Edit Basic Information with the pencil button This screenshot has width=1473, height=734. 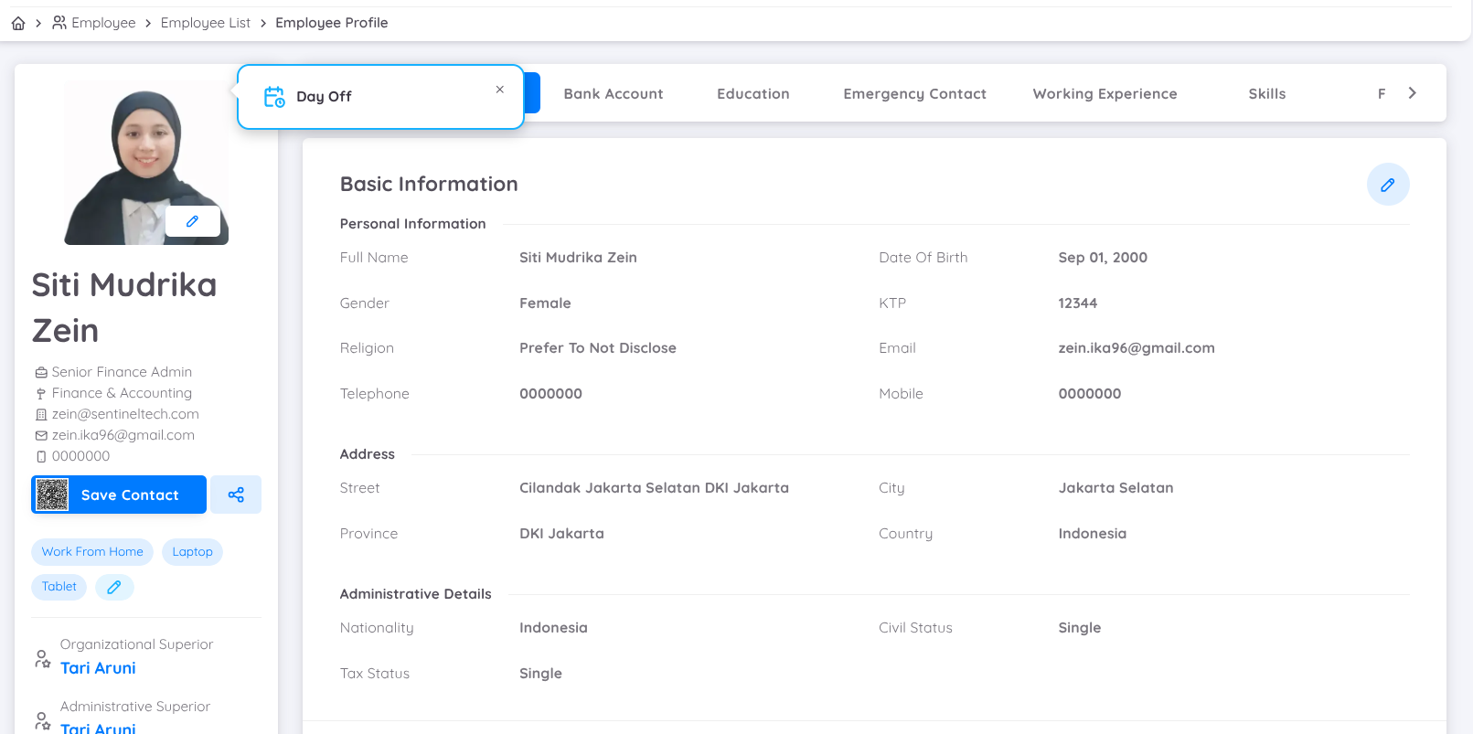pyautogui.click(x=1388, y=185)
